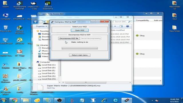Image resolution: width=183 pixels, height=103 pixels.
Task: Show hidden system tray icons arrow
Action: pos(152,100)
